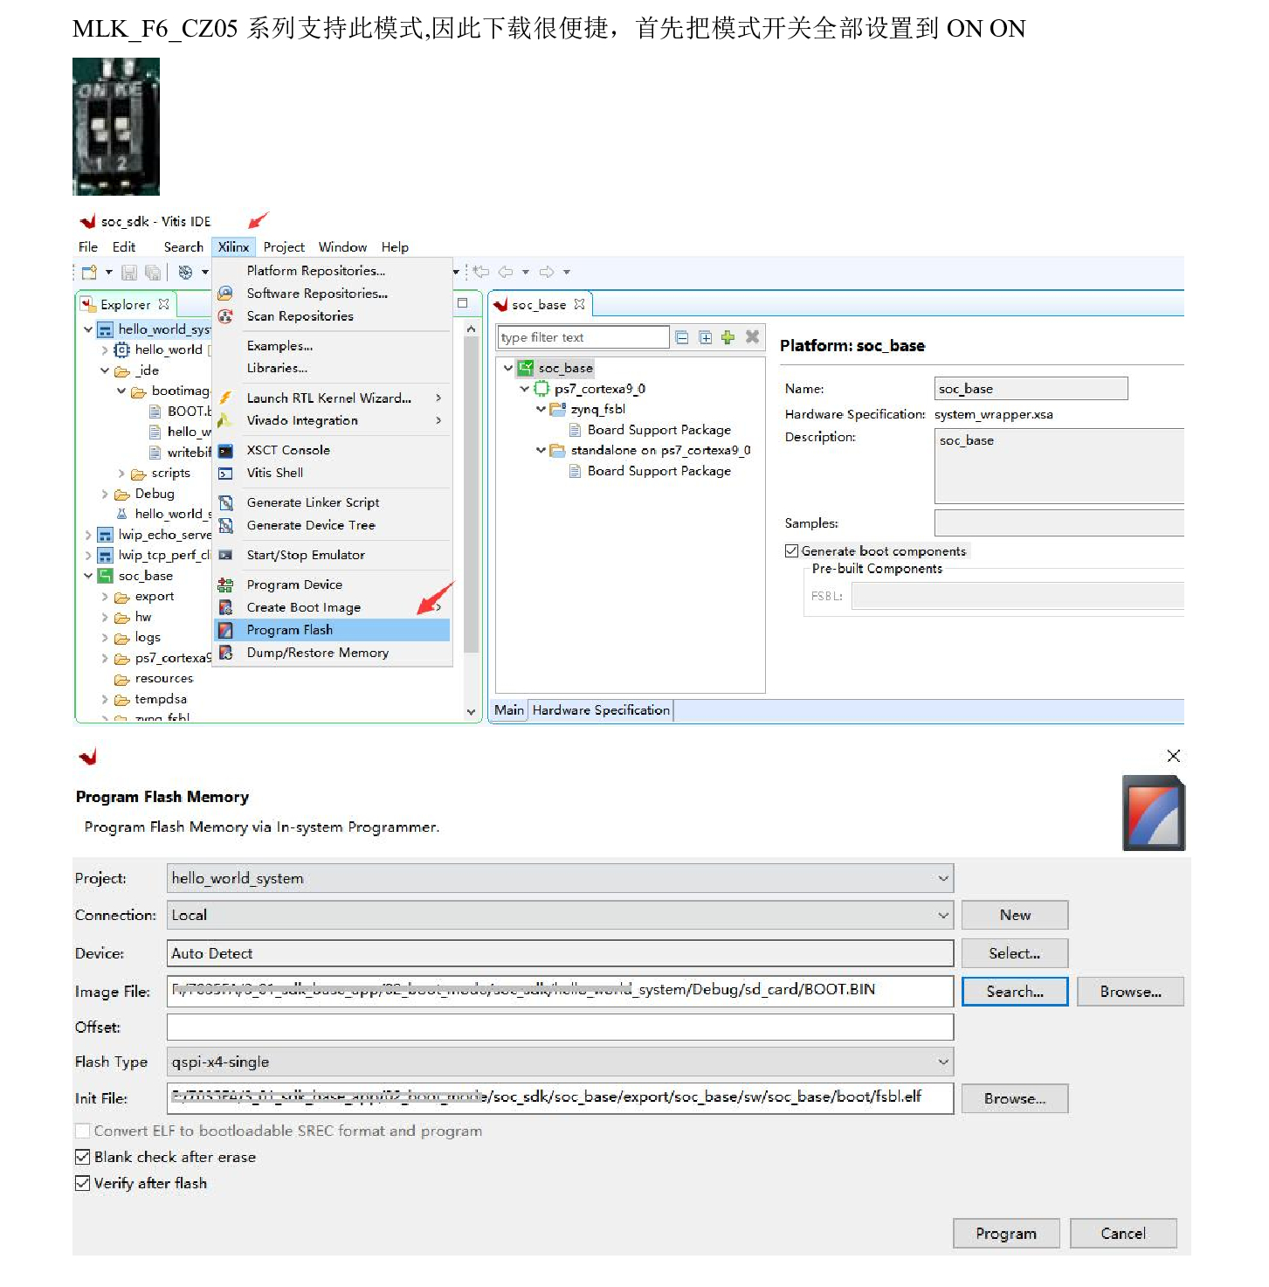This screenshot has width=1269, height=1287.
Task: Click the New toolbar icon
Action: click(89, 273)
